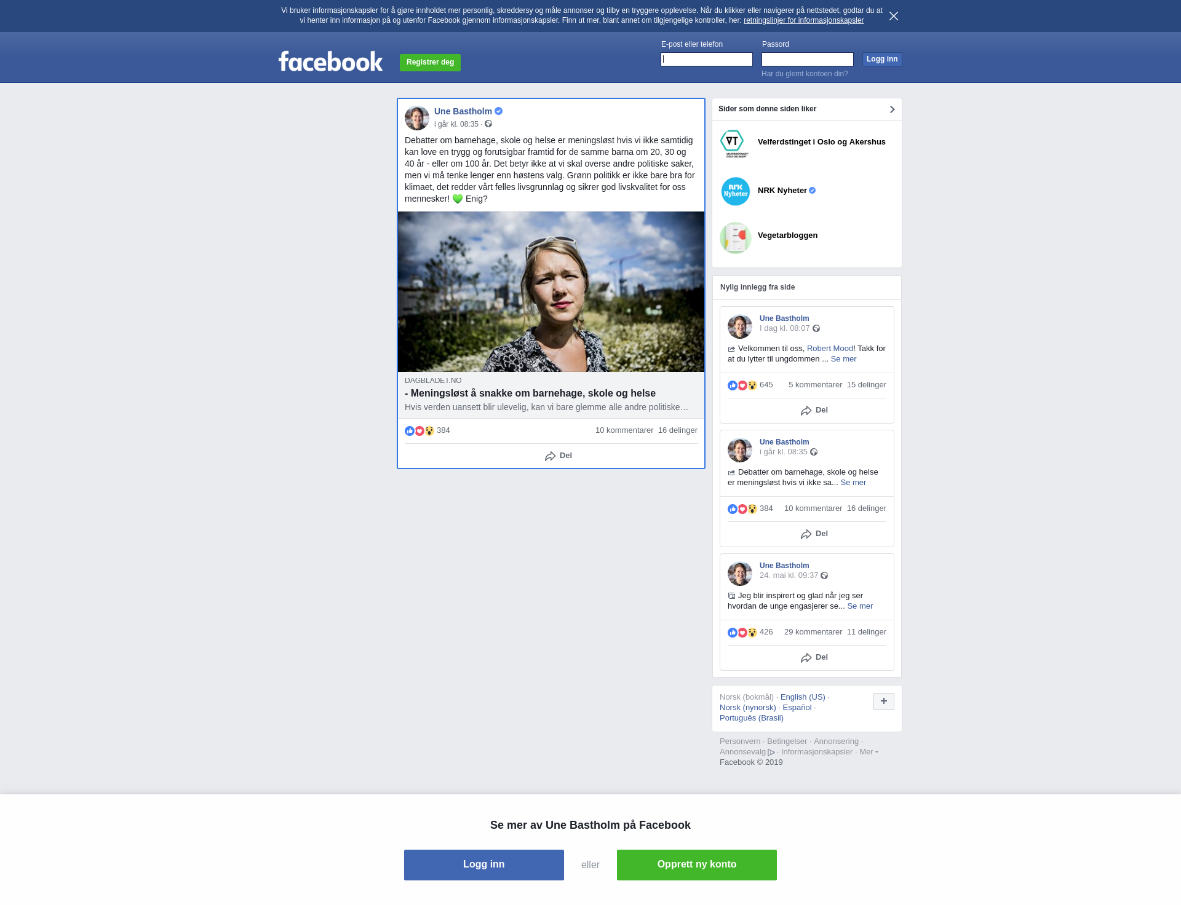Focus the E-post eller telefon field
The image size is (1181, 905).
[x=707, y=60]
